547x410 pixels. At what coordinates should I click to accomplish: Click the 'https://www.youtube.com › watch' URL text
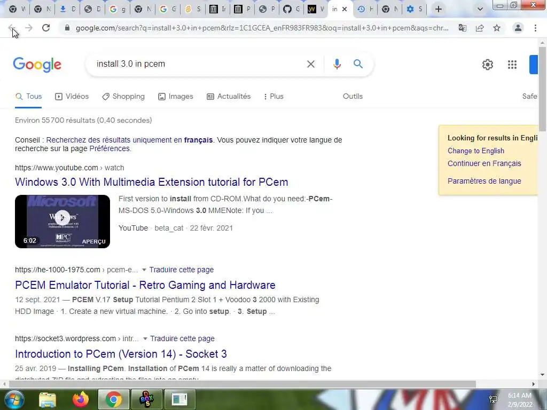coord(69,168)
